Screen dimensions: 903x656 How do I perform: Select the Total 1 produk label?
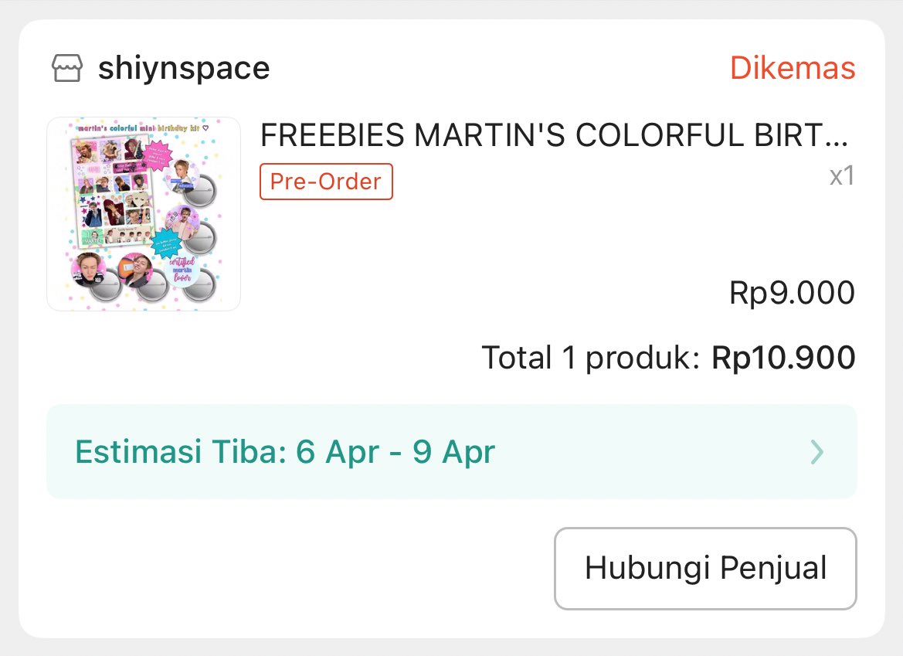[591, 359]
